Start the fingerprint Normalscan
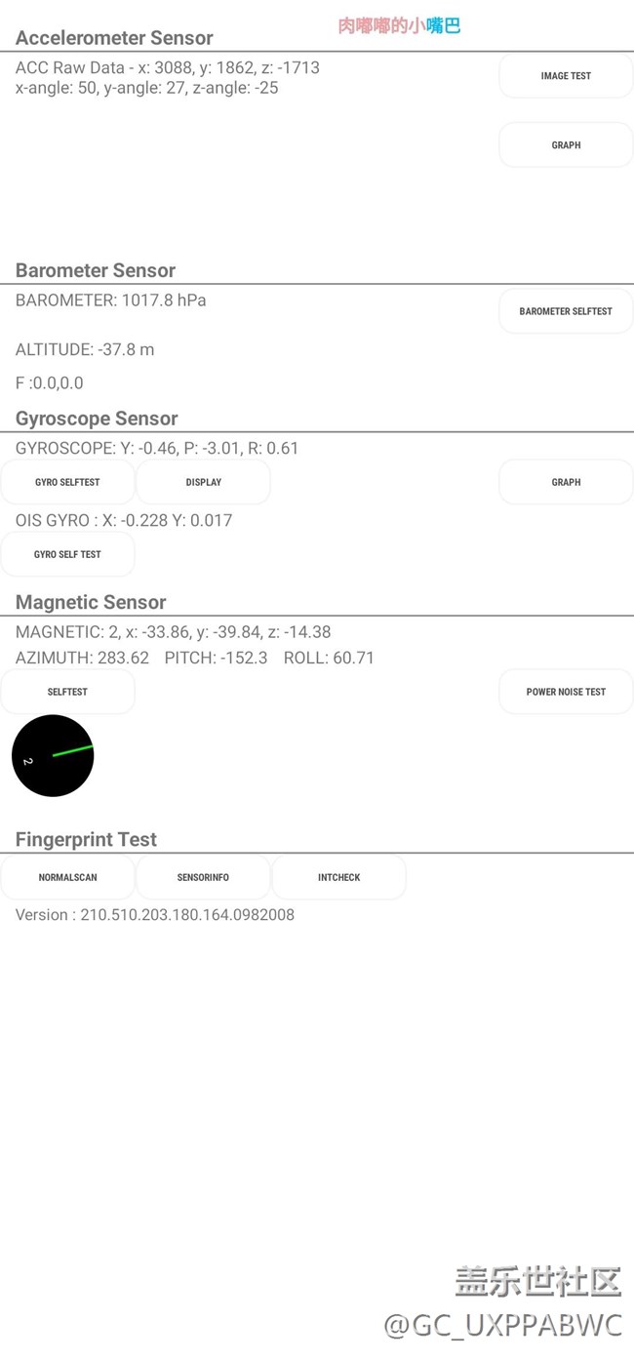The width and height of the screenshot is (634, 1360). 67,877
